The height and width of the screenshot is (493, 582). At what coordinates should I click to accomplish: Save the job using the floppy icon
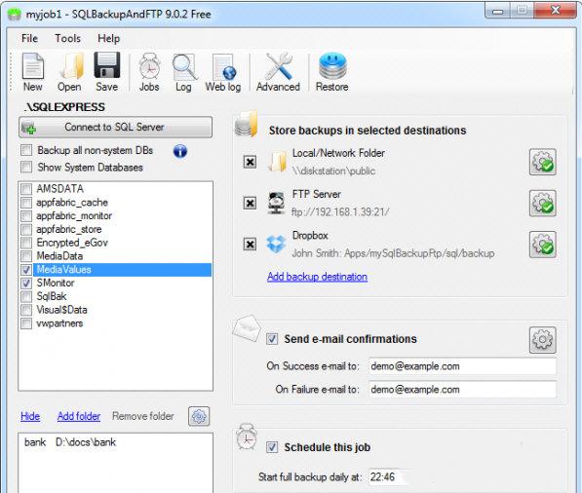click(x=107, y=72)
